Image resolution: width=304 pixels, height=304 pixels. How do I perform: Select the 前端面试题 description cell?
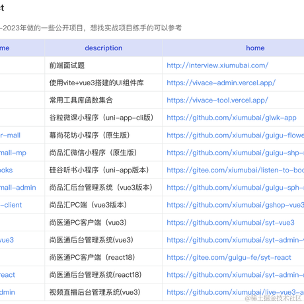pyautogui.click(x=104, y=65)
